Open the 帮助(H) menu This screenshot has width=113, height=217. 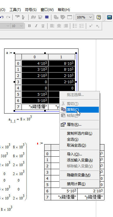(x=64, y=10)
